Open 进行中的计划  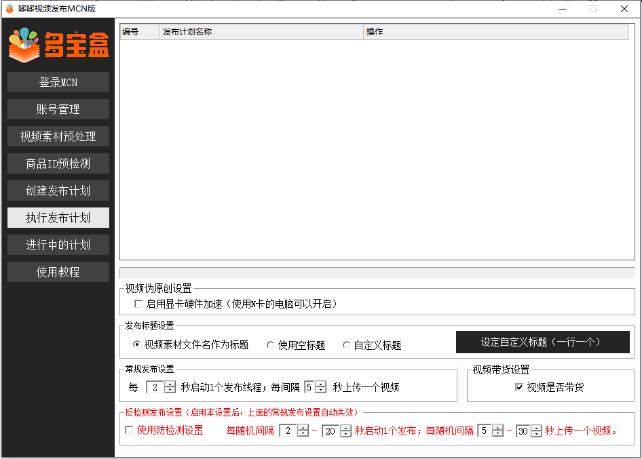tap(58, 245)
